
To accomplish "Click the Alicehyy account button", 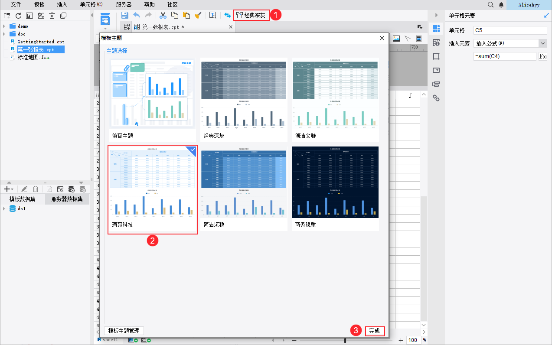I will 529,4.
